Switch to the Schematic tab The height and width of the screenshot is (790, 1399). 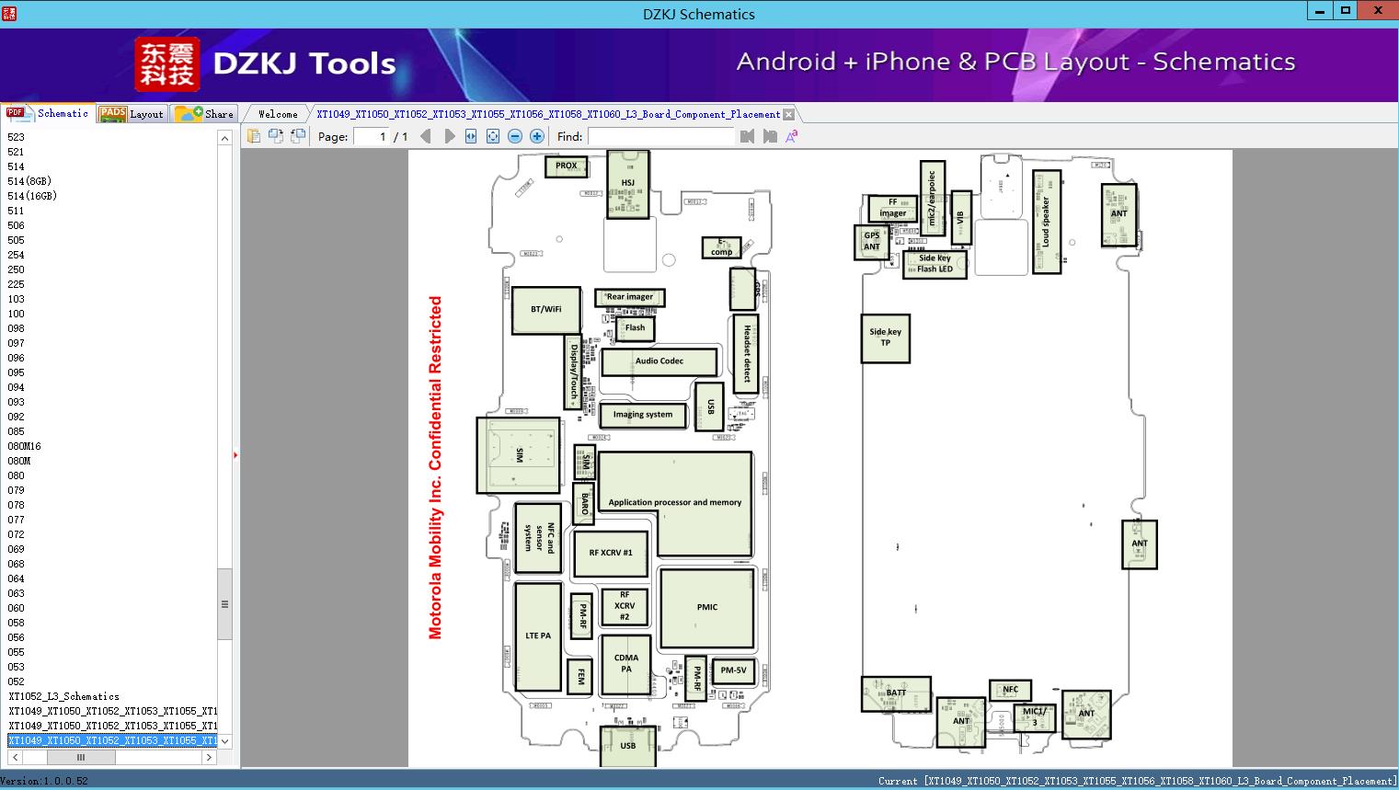pos(48,113)
